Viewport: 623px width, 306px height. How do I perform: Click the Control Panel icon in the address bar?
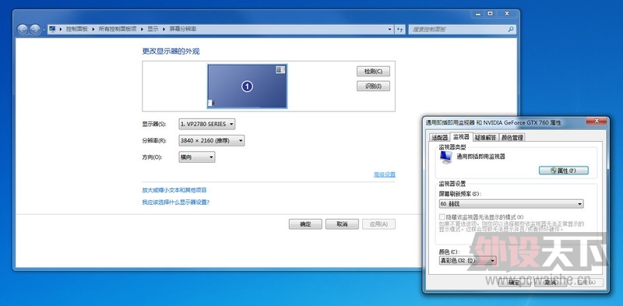pos(52,29)
